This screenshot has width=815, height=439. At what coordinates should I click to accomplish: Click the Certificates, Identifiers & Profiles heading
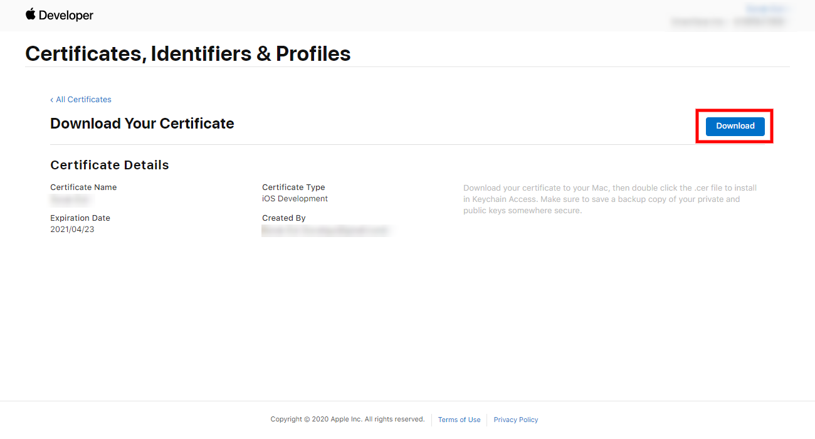[187, 54]
